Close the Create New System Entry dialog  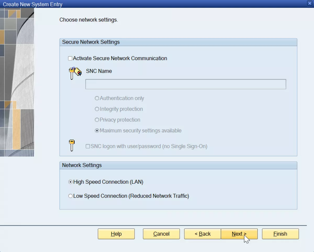(309, 3)
